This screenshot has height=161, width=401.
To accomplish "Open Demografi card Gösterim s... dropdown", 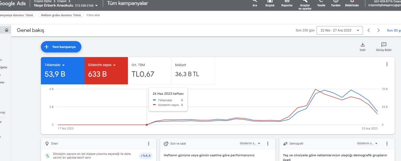I will 367,143.
